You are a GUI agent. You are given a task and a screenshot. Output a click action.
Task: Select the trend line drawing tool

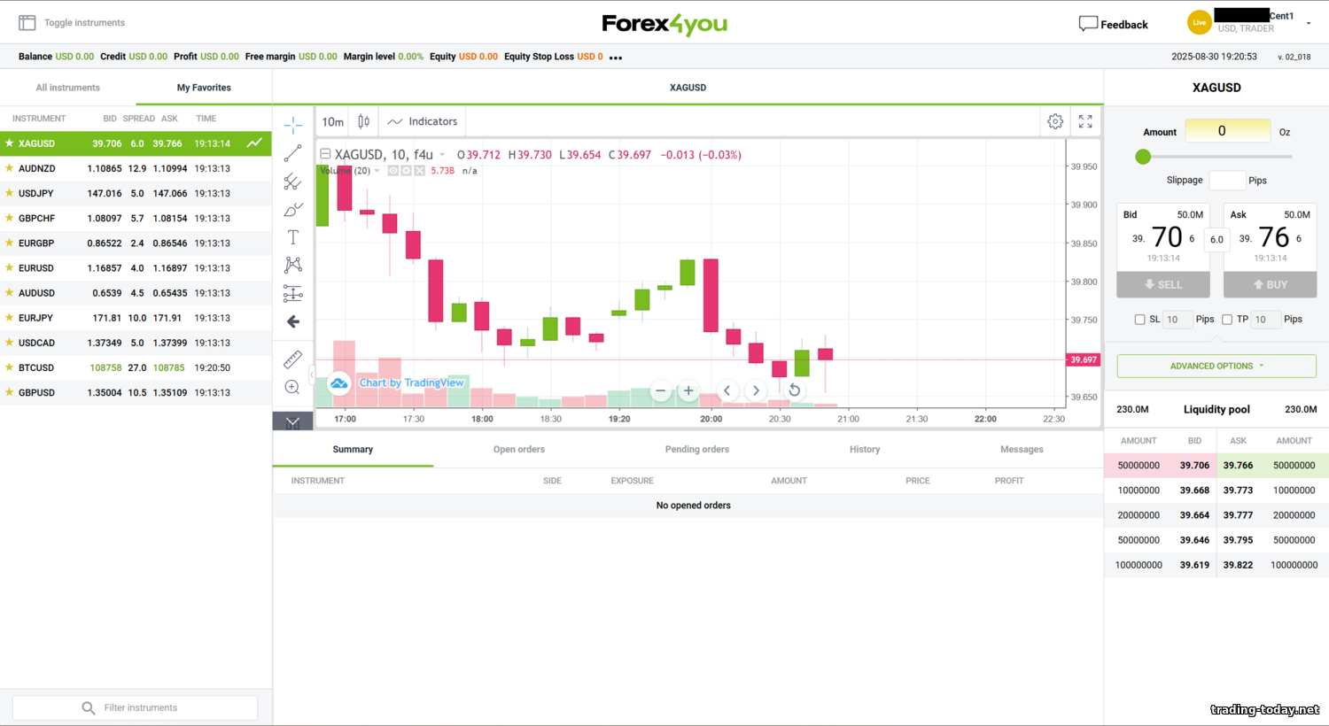coord(292,154)
